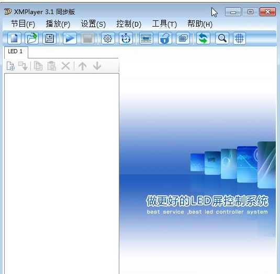
Task: Click the green-blue sync arrows icon
Action: (203, 38)
